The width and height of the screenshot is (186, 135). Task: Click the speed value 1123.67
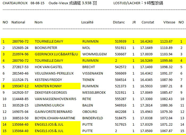pyautogui.click(x=166, y=42)
